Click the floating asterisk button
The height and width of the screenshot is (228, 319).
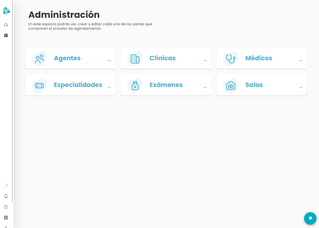[310, 218]
